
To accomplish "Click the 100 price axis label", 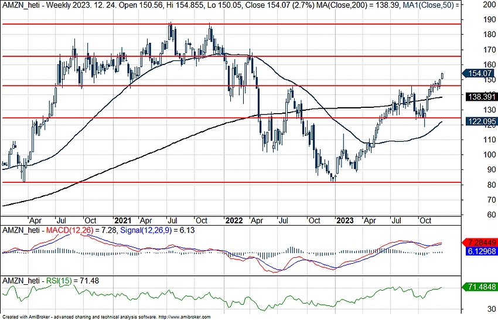I will tap(489, 155).
